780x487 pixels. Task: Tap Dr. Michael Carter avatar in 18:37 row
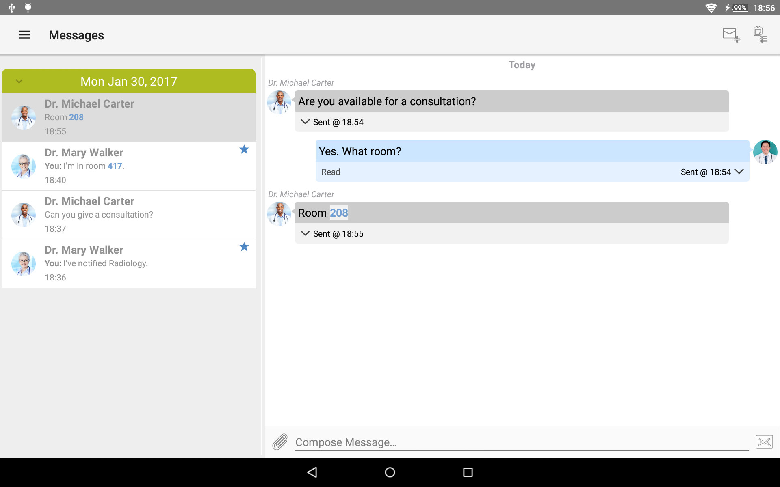coord(24,215)
